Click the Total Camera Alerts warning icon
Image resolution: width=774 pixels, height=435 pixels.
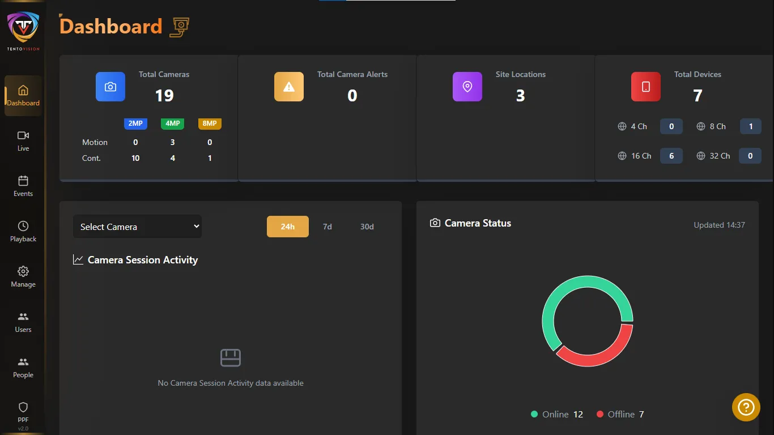(x=289, y=87)
